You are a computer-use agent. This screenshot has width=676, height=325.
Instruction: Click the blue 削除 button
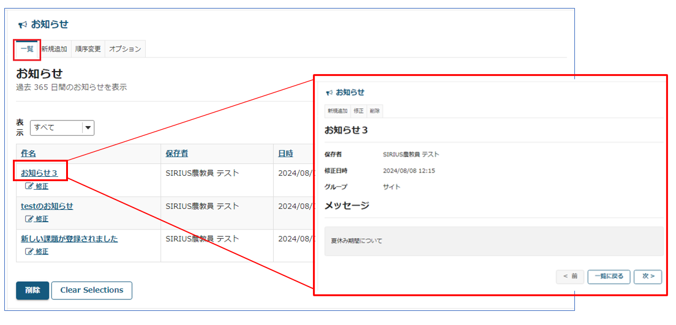point(32,291)
